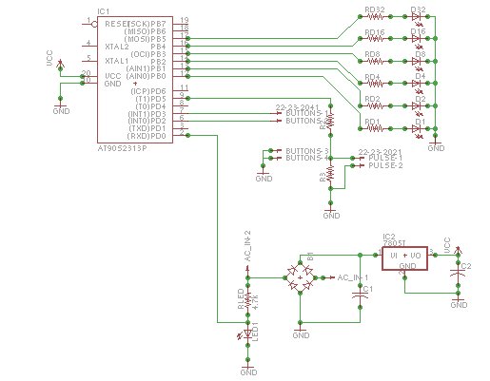Viewport: 490px width, 381px height.
Task: Click the 4.7K resistor value label
Action: coord(256,302)
